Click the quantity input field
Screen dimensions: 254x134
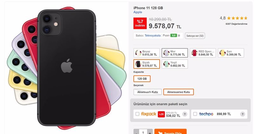point(143,132)
